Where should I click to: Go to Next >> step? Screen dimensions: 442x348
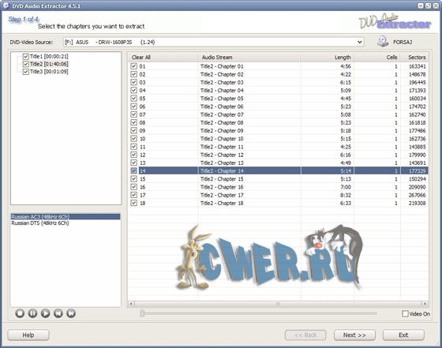click(354, 335)
